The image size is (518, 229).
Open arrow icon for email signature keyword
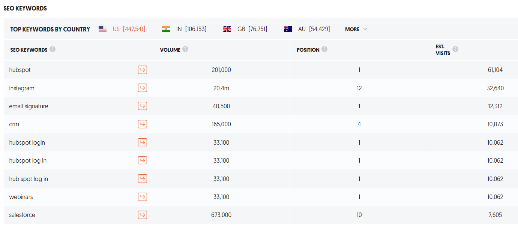click(142, 106)
